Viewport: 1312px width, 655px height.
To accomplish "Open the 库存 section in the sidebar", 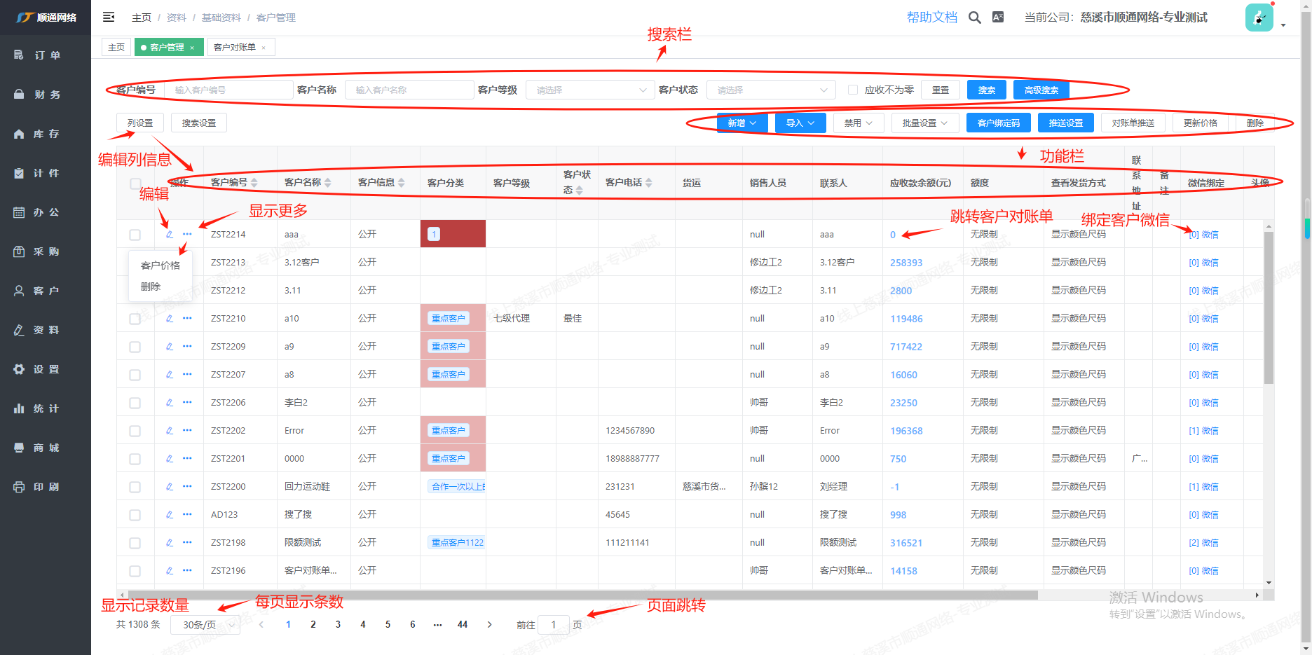I will click(46, 133).
